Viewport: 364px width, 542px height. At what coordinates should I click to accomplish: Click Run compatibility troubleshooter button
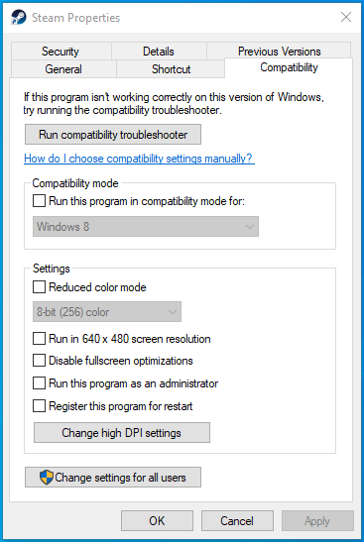point(113,135)
